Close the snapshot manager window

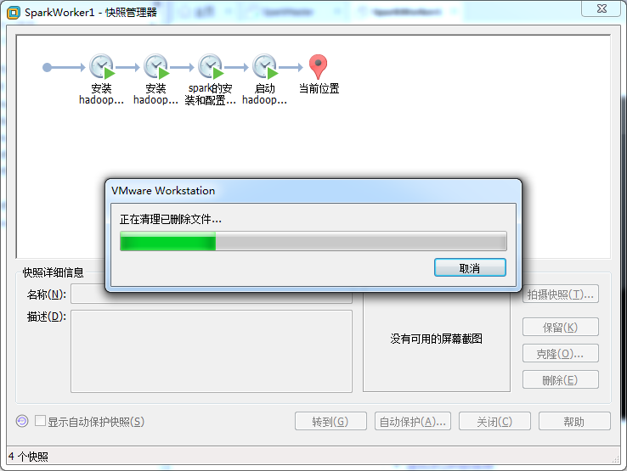pos(601,8)
